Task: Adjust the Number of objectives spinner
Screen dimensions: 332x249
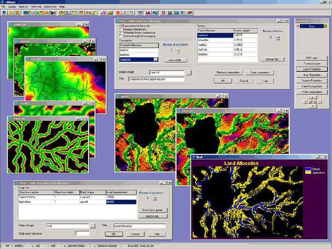Action: [x=155, y=198]
